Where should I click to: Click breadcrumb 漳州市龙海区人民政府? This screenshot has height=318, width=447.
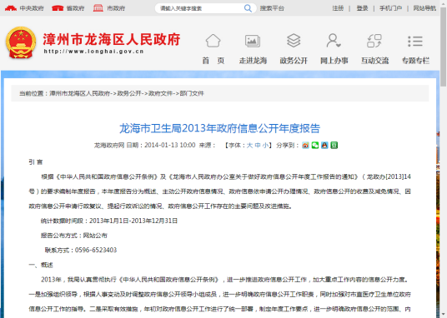pyautogui.click(x=80, y=93)
